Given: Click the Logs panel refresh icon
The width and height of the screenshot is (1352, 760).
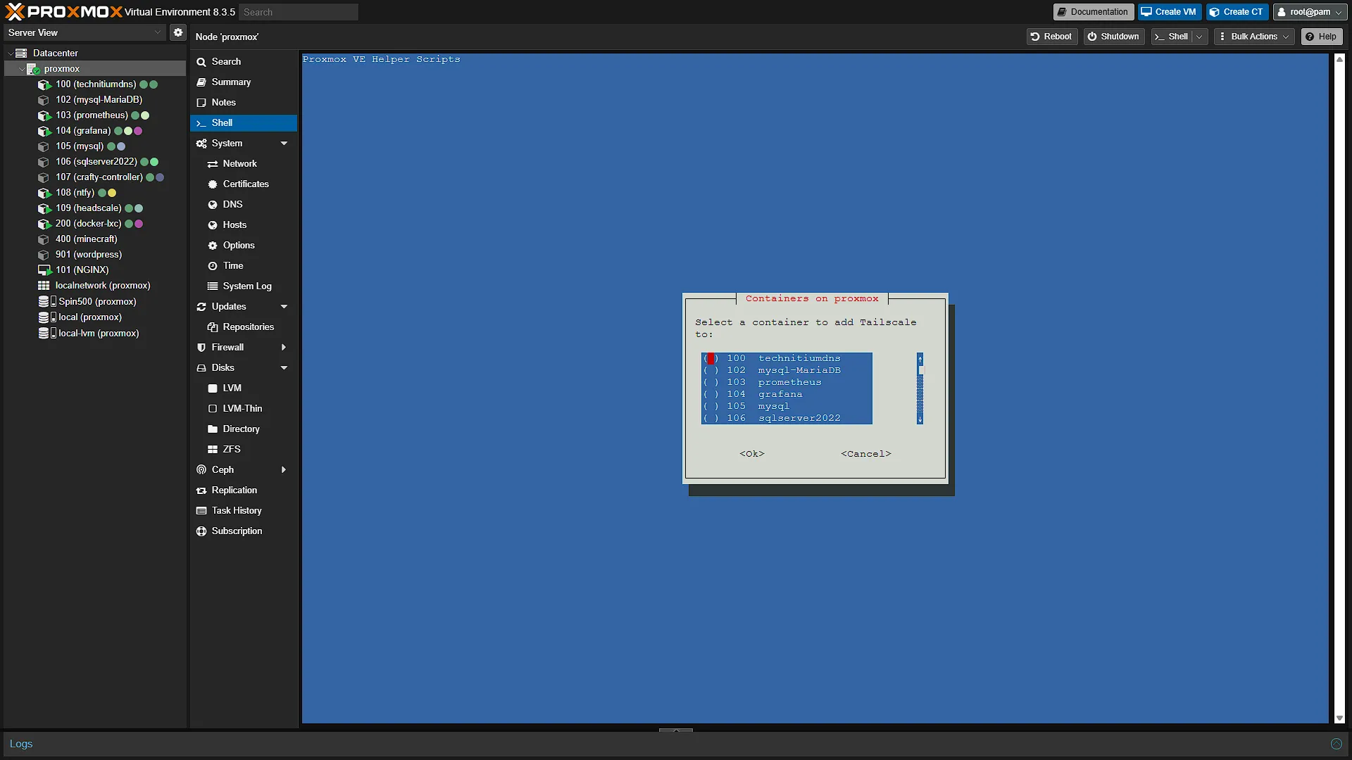Looking at the screenshot, I should click(1336, 744).
